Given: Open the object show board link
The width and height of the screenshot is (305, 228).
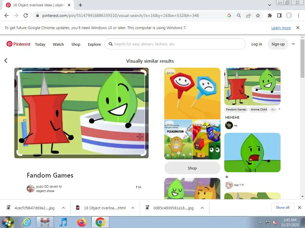Looking at the screenshot, I should [x=45, y=191].
